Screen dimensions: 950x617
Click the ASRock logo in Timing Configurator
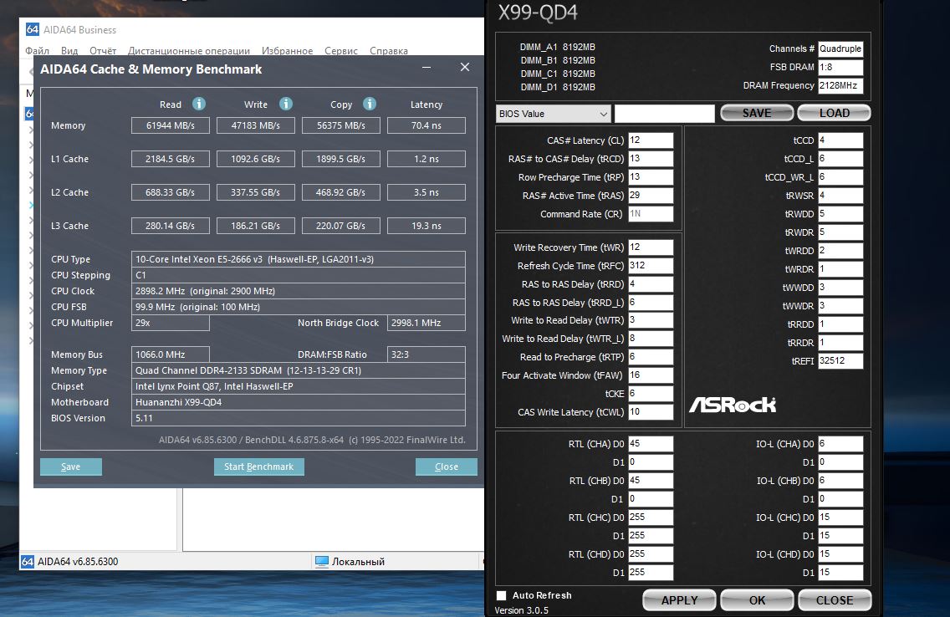coord(733,405)
